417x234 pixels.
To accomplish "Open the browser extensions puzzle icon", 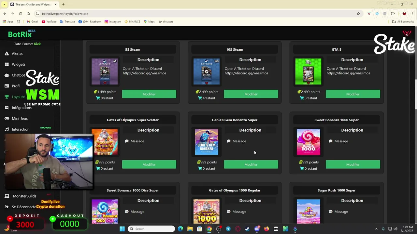I will click(x=393, y=14).
